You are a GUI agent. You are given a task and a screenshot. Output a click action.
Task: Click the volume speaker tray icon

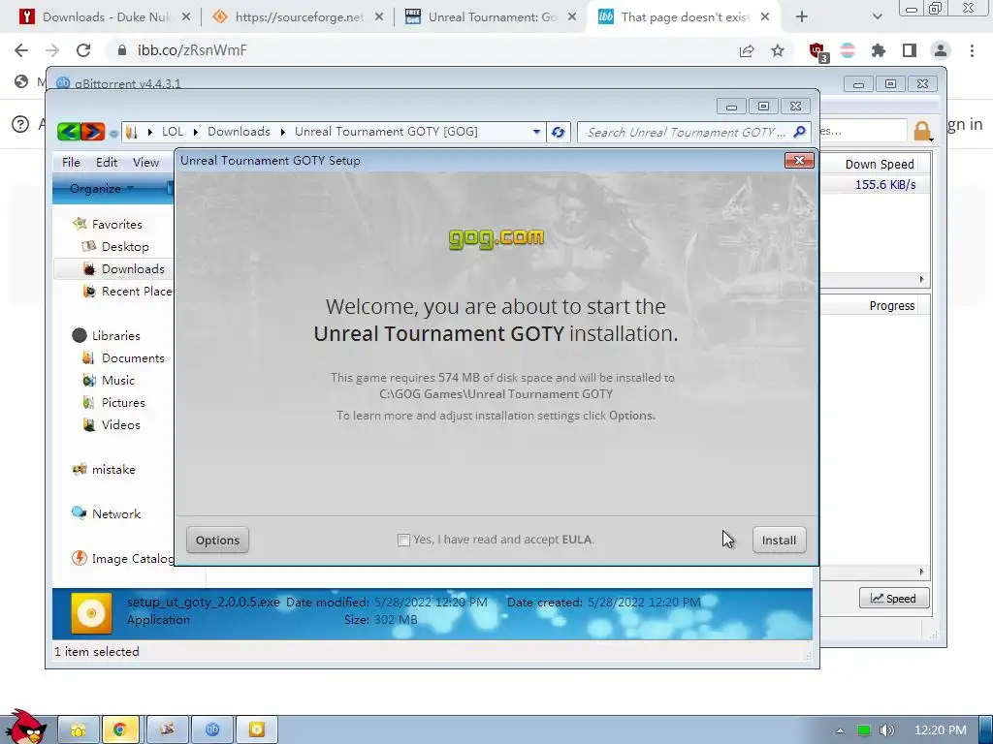886,730
